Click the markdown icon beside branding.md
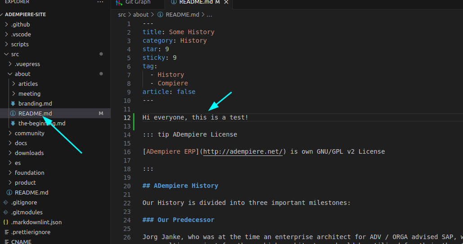The image size is (463, 244). [13, 103]
